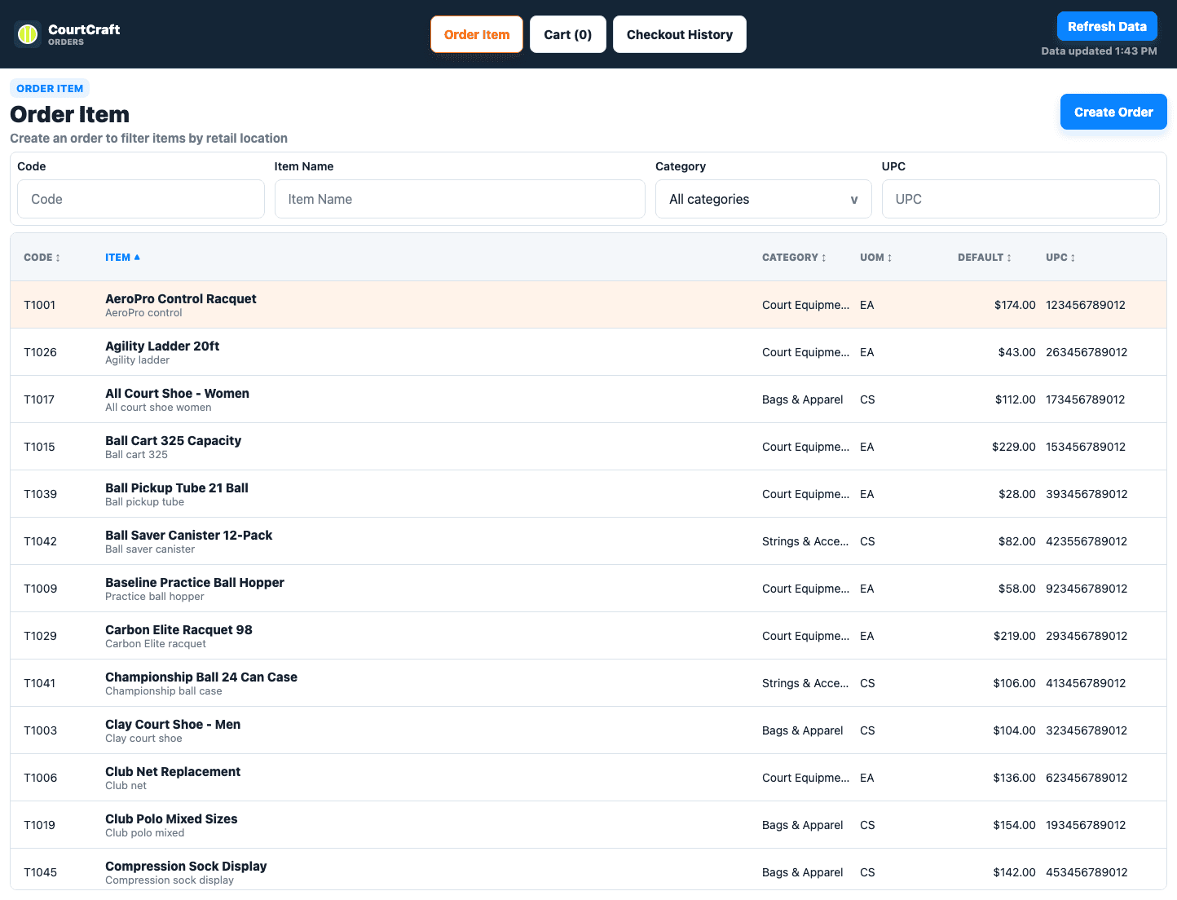Click the $43.00 price cell
Screen dimensions: 1177x900
point(1016,352)
